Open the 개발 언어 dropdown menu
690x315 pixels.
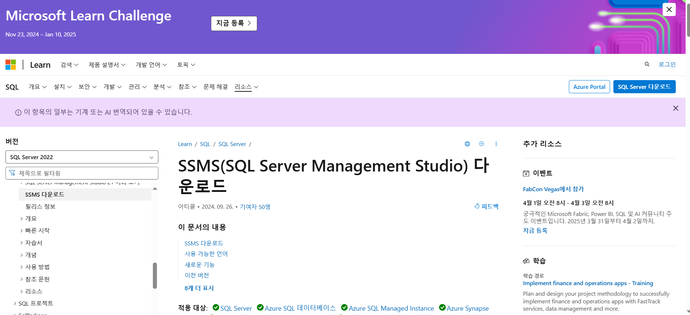[151, 65]
